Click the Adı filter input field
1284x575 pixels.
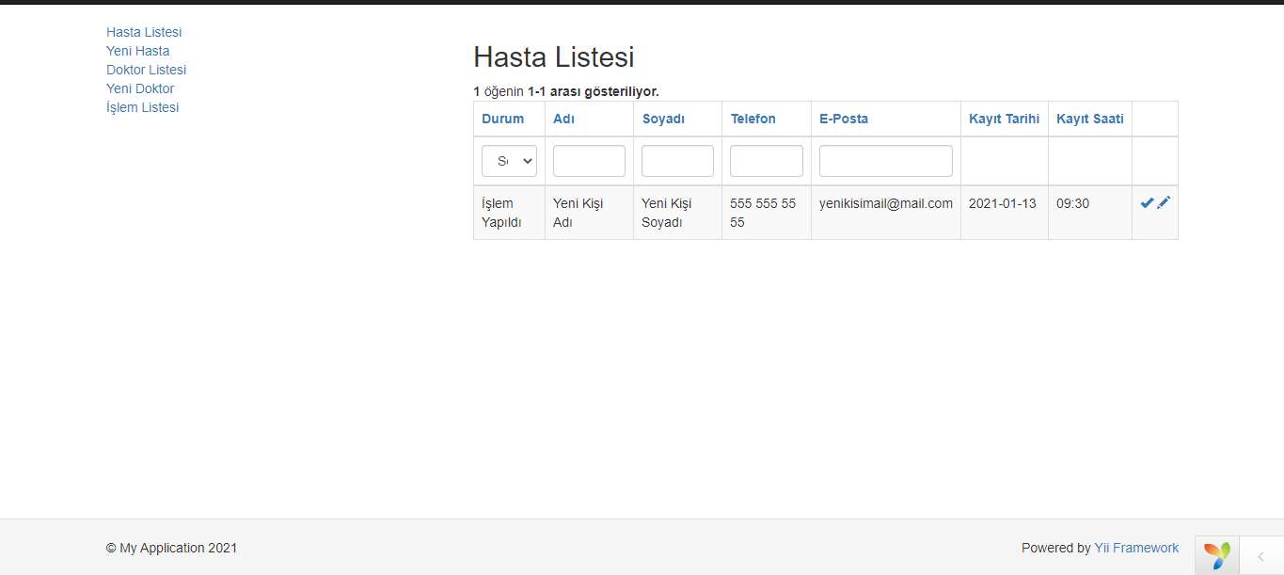[x=589, y=161]
